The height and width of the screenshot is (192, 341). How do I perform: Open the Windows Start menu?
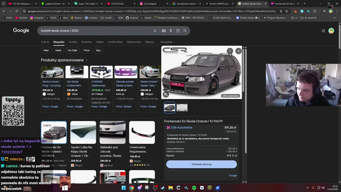pyautogui.click(x=124, y=188)
